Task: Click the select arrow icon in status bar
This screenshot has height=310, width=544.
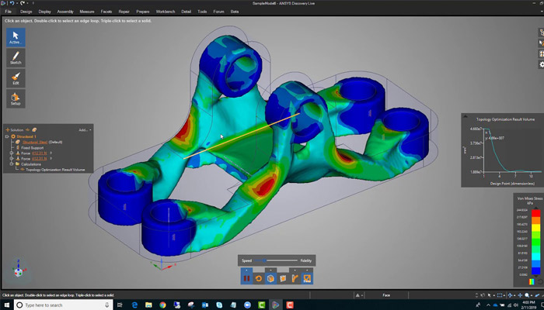Action: 490,295
